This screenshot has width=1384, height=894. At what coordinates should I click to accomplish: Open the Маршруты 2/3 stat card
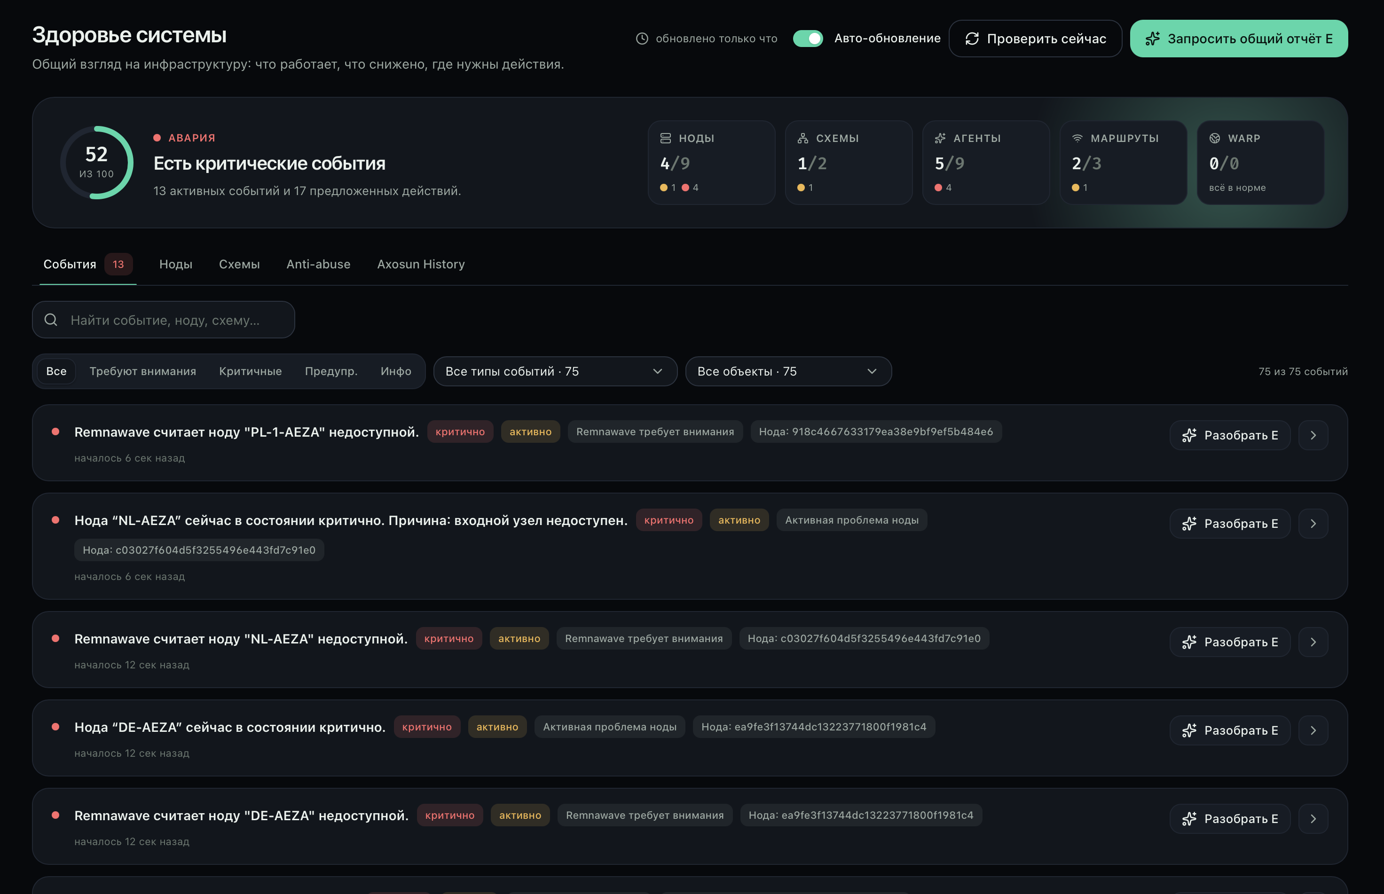click(1124, 163)
